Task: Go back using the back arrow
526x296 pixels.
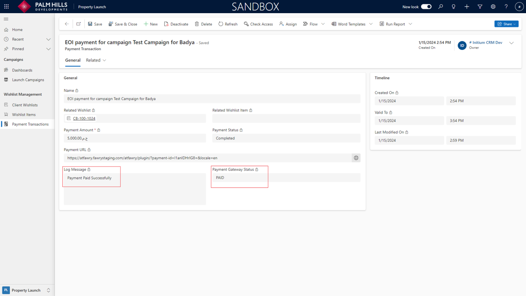Action: coord(67,24)
